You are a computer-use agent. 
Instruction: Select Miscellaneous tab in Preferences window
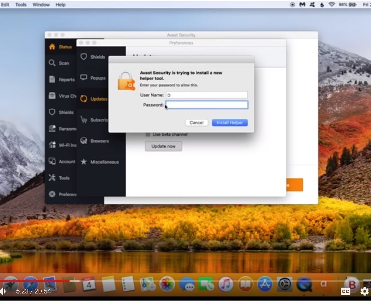click(99, 162)
